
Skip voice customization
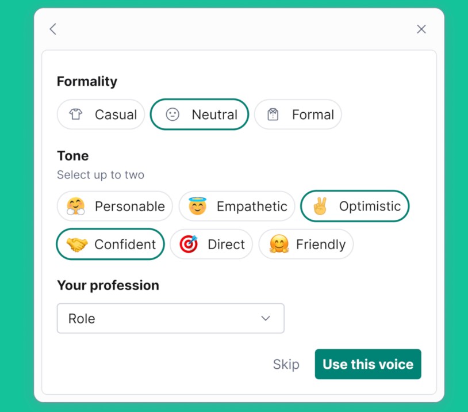point(286,364)
